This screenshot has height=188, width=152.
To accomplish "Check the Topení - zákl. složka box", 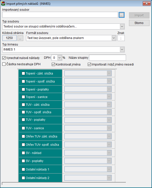I will pos(23,73).
